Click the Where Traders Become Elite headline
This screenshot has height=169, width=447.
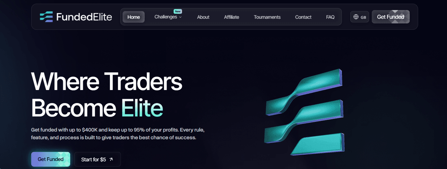click(x=107, y=94)
